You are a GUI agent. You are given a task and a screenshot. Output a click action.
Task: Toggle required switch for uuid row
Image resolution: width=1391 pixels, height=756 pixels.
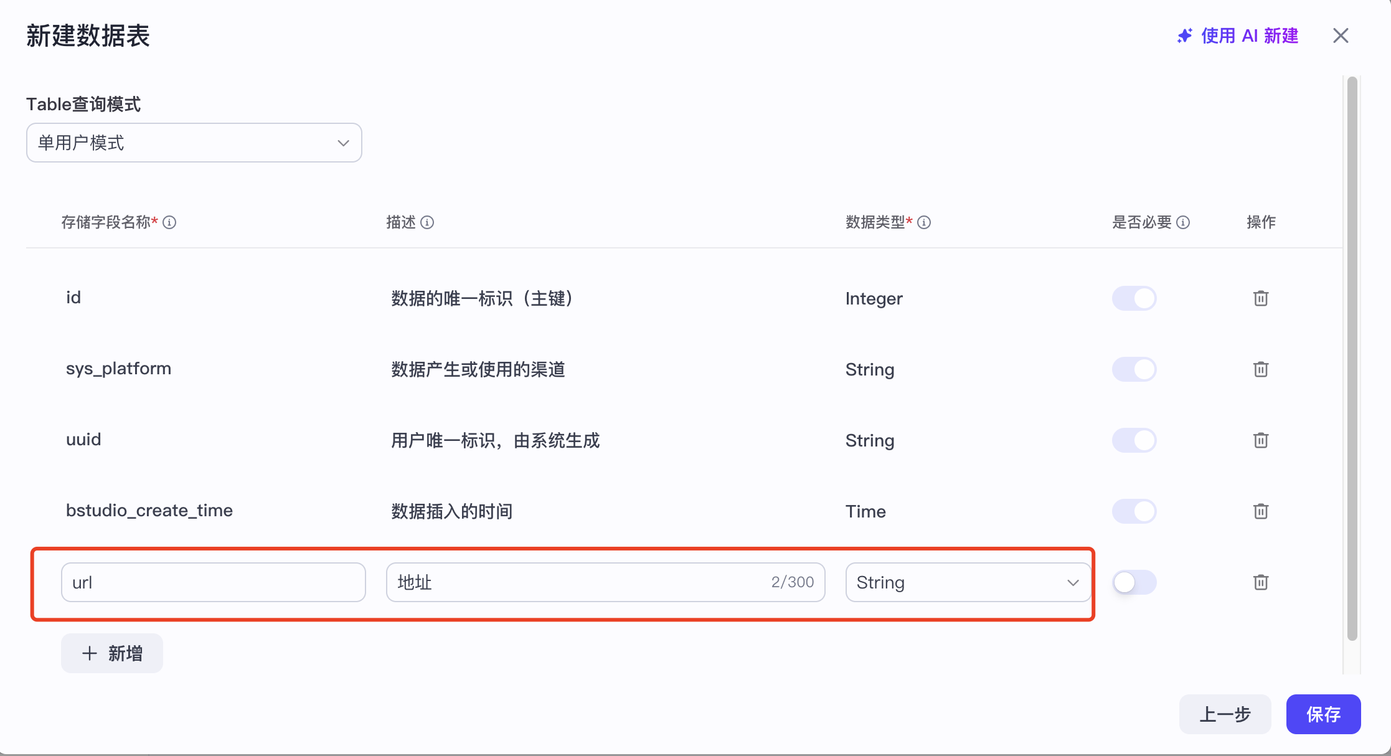[x=1134, y=440]
